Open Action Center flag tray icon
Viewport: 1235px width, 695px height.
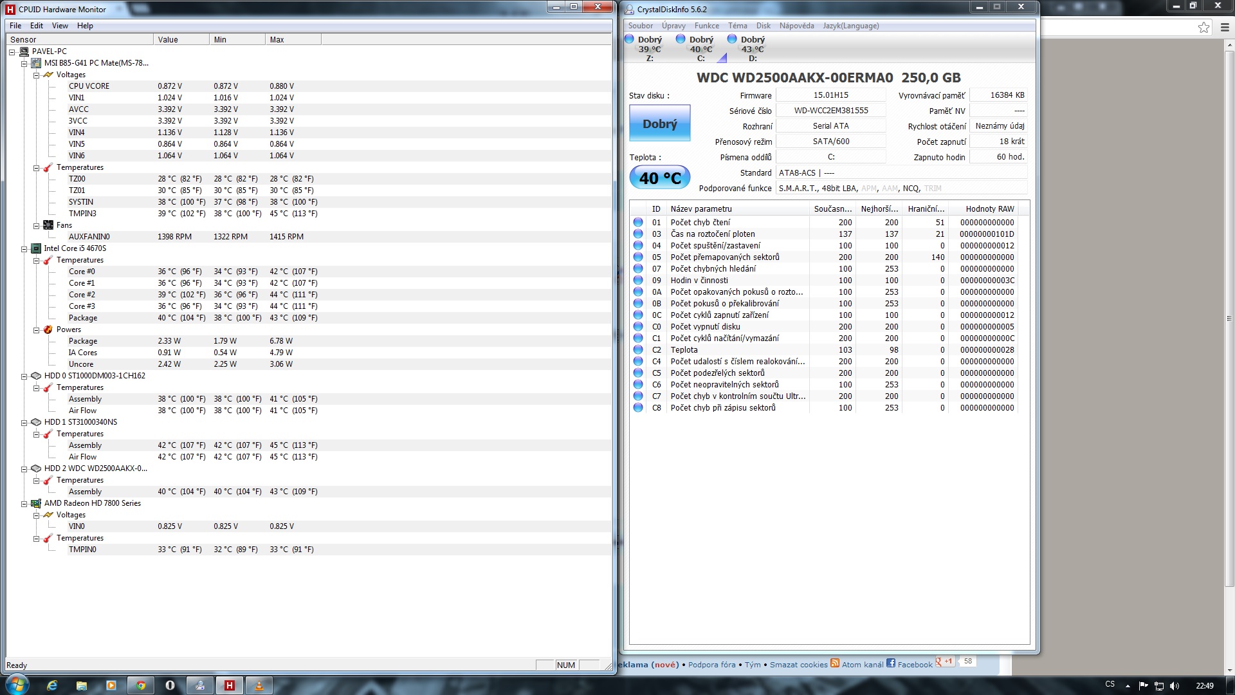point(1143,686)
